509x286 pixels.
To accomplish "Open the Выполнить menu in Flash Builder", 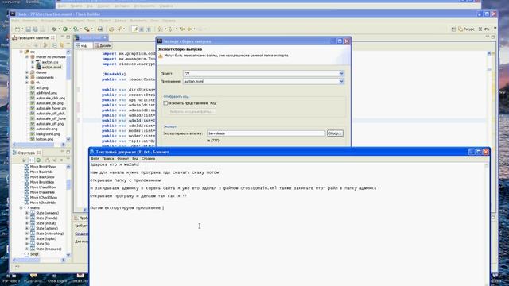I will pyautogui.click(x=138, y=21).
